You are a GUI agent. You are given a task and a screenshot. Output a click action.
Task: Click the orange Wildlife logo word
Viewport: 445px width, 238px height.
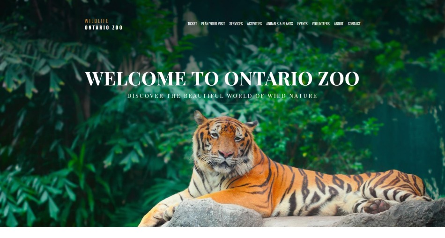pos(96,21)
